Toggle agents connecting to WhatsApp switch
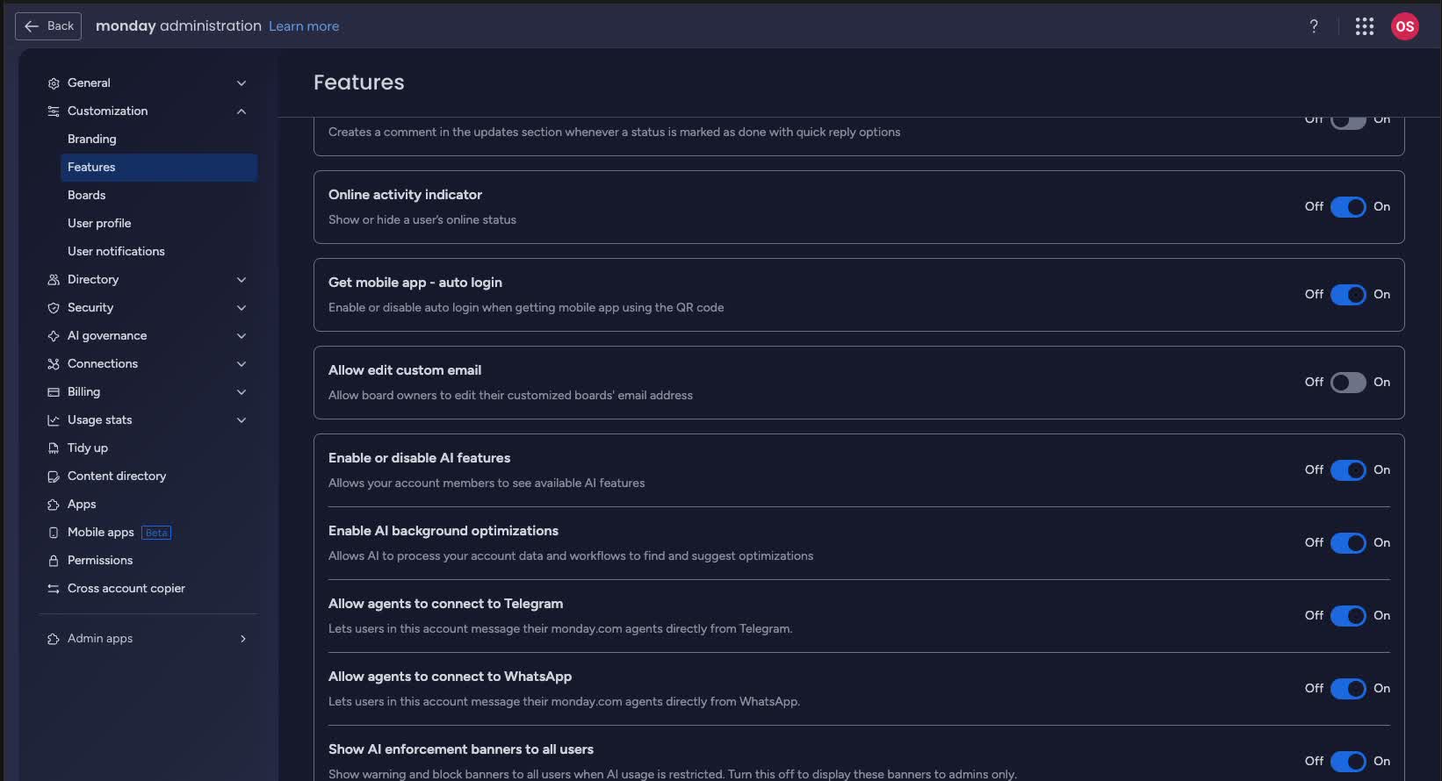 pyautogui.click(x=1348, y=689)
